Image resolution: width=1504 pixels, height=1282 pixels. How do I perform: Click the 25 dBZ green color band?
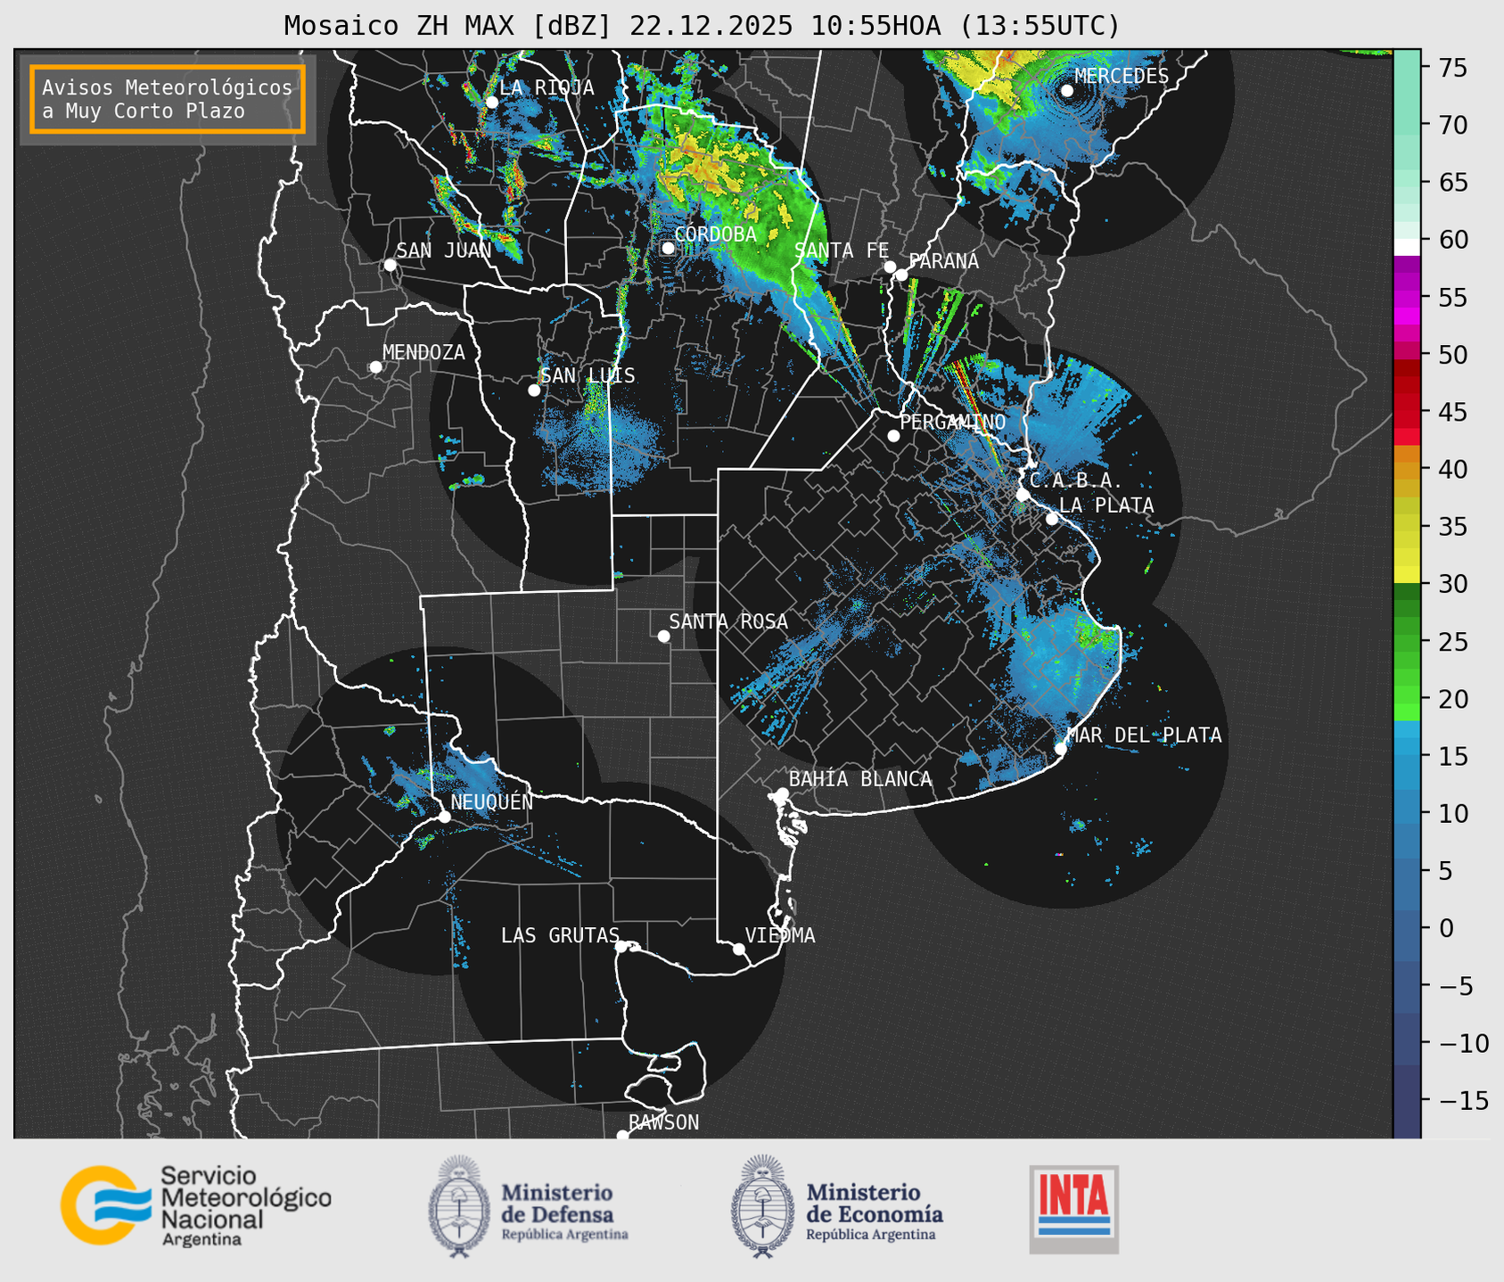pos(1407,642)
